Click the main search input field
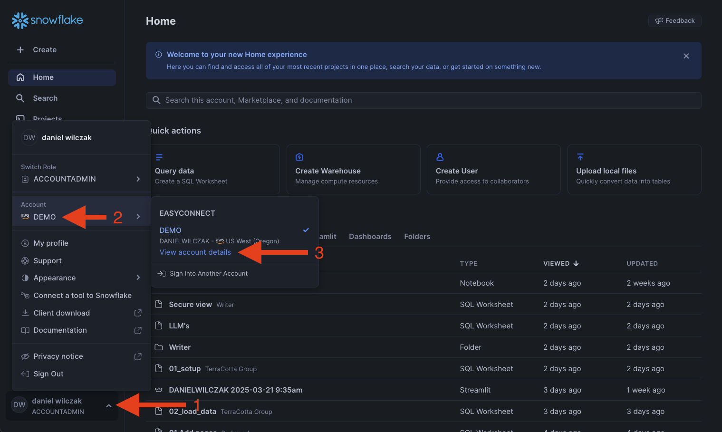 423,100
